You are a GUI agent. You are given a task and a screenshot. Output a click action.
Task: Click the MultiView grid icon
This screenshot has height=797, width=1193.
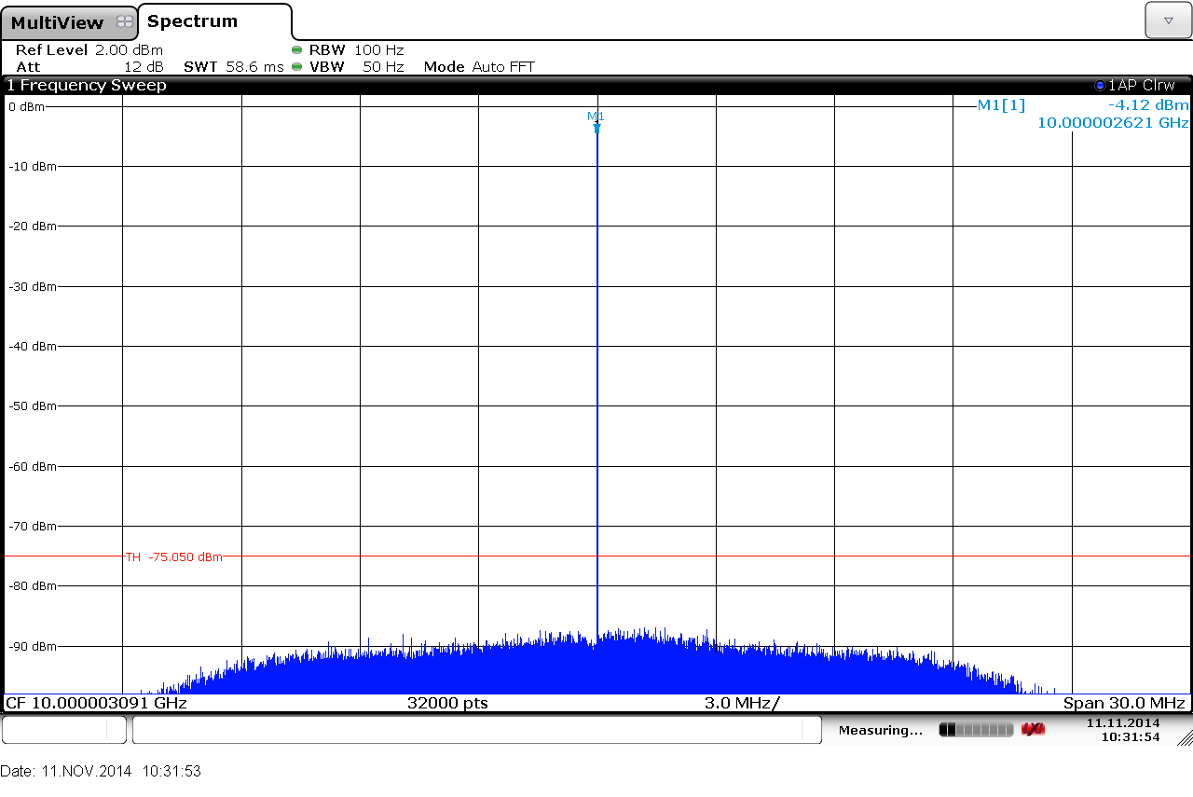click(x=124, y=22)
